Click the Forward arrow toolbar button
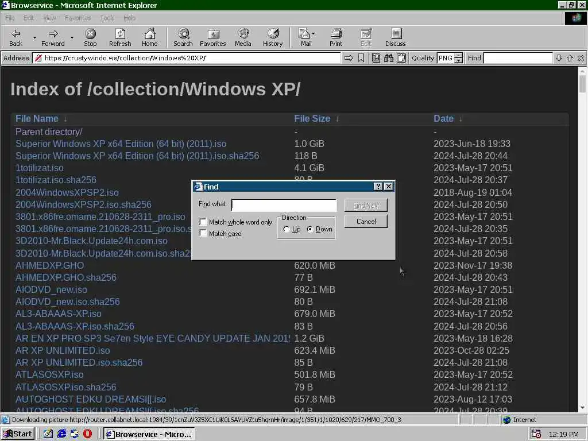The image size is (588, 441). 53,37
